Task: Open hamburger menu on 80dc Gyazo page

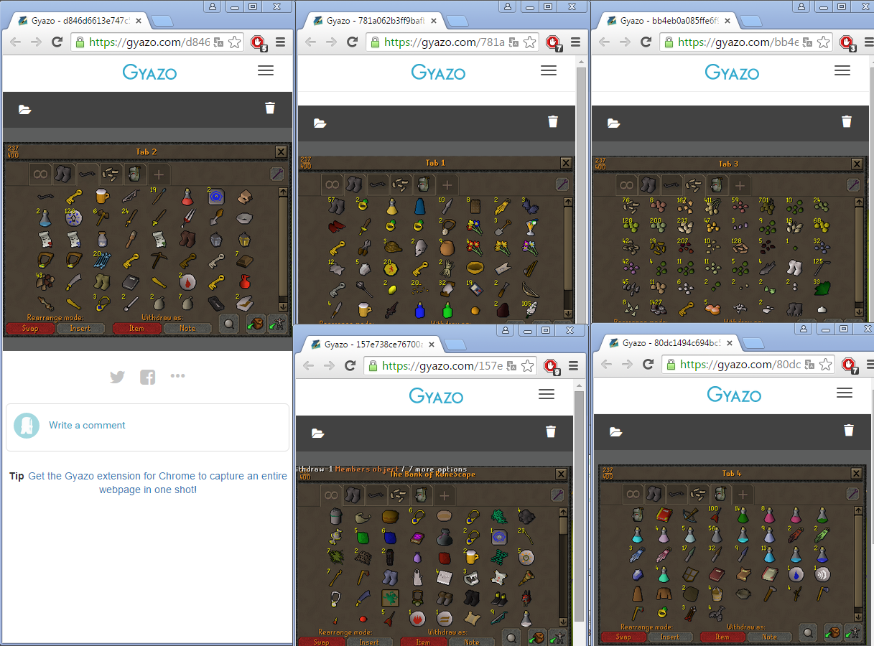Action: [x=845, y=393]
